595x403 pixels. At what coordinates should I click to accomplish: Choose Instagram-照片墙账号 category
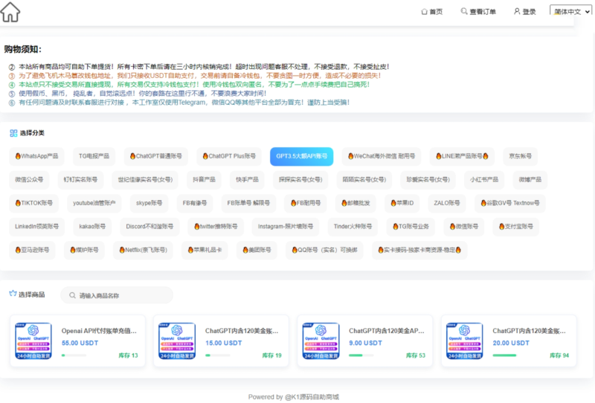click(x=286, y=227)
